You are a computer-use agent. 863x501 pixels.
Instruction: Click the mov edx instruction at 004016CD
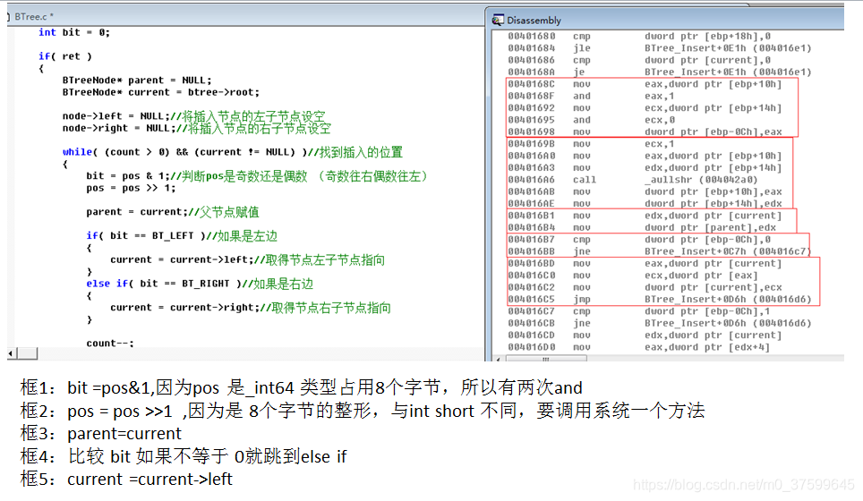click(x=645, y=335)
